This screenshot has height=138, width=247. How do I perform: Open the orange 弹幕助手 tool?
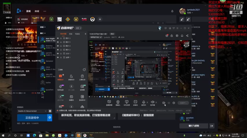(x=61, y=77)
